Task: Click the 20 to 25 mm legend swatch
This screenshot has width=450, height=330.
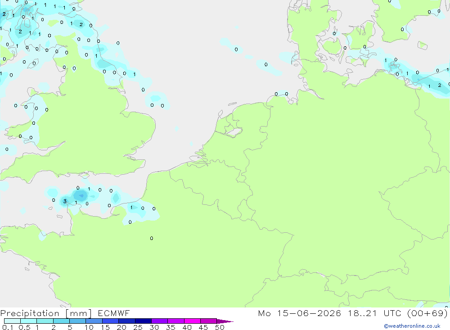Action: click(x=126, y=321)
